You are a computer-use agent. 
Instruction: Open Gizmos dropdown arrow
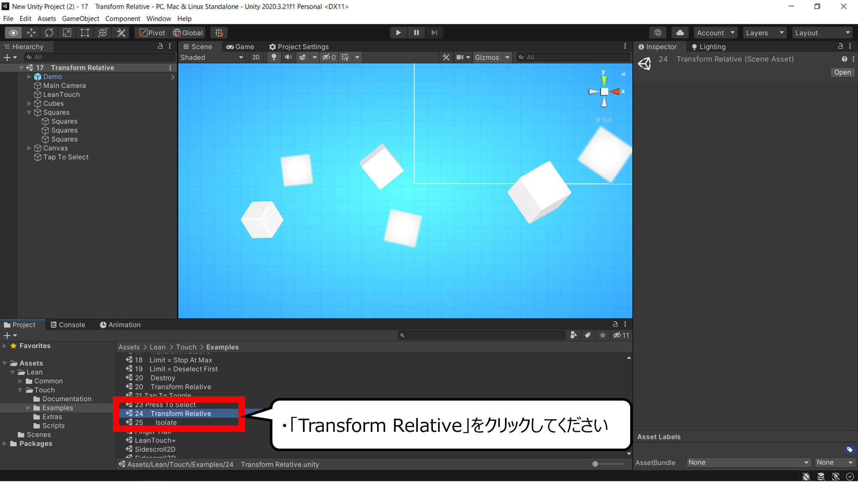508,57
